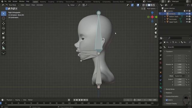
Task: Switch to the Modeling workspace tab
Action: point(43,2)
